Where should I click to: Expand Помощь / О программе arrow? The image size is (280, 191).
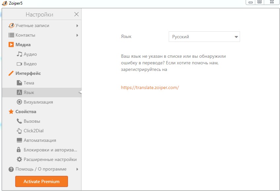[x=77, y=169]
